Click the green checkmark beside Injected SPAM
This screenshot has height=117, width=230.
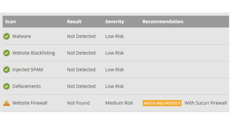pyautogui.click(x=6, y=70)
